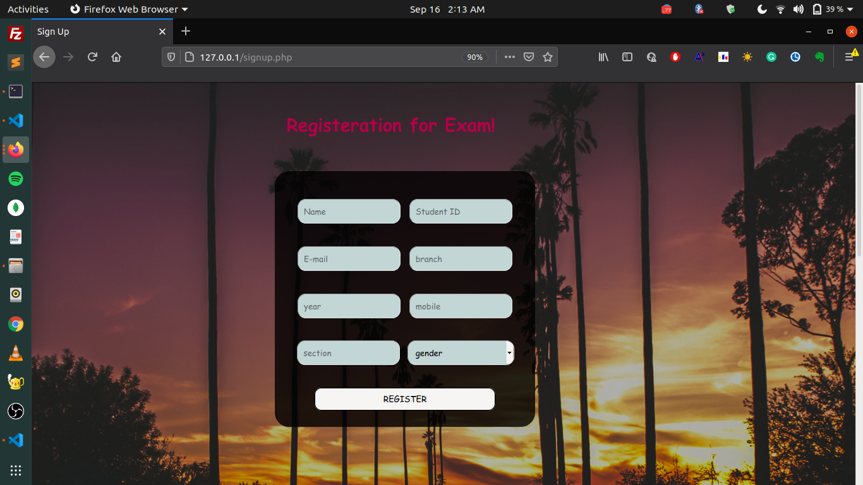Screen dimensions: 863x485
Task: Click the volume speaker icon
Action: (799, 9)
